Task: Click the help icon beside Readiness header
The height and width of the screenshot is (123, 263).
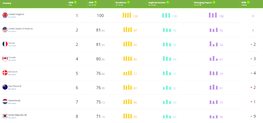Action: coord(128,3)
